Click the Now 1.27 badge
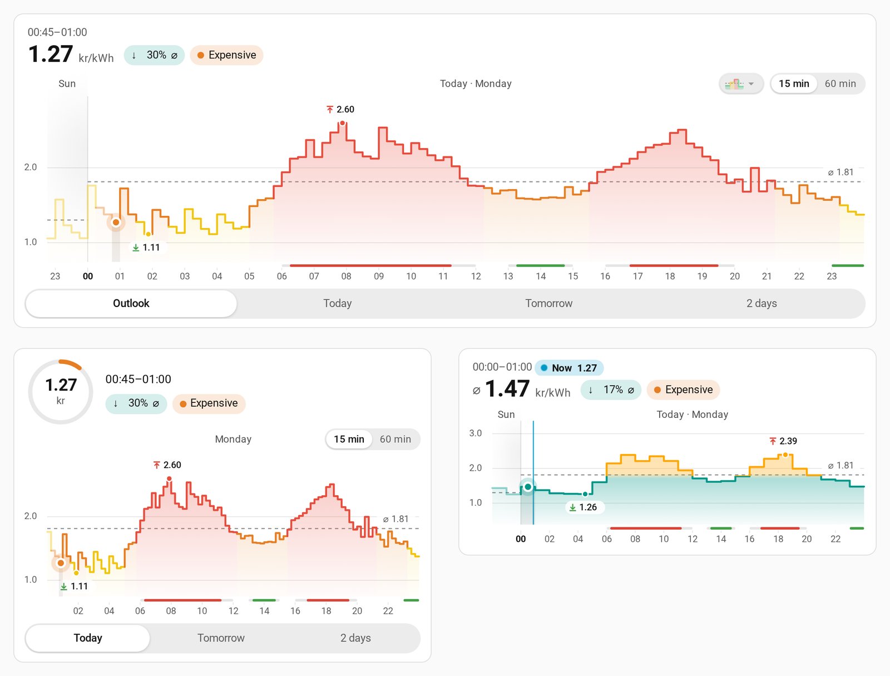The image size is (890, 676). 569,368
